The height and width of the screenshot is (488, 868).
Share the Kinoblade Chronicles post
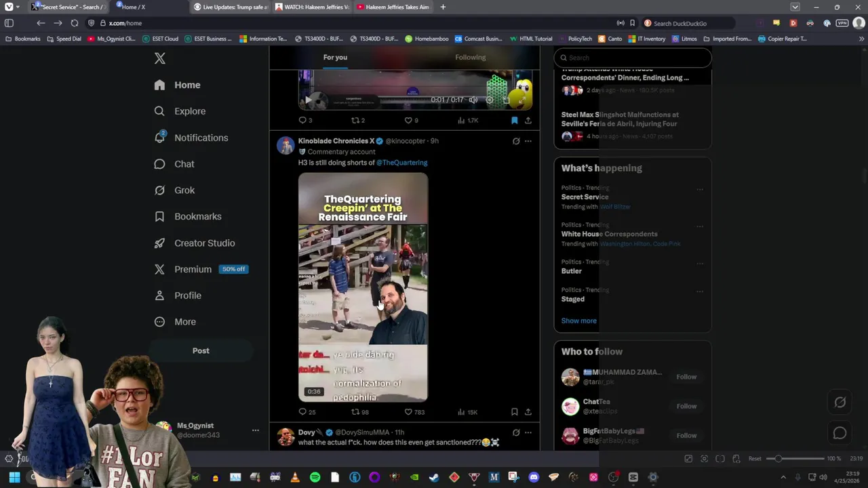point(528,412)
